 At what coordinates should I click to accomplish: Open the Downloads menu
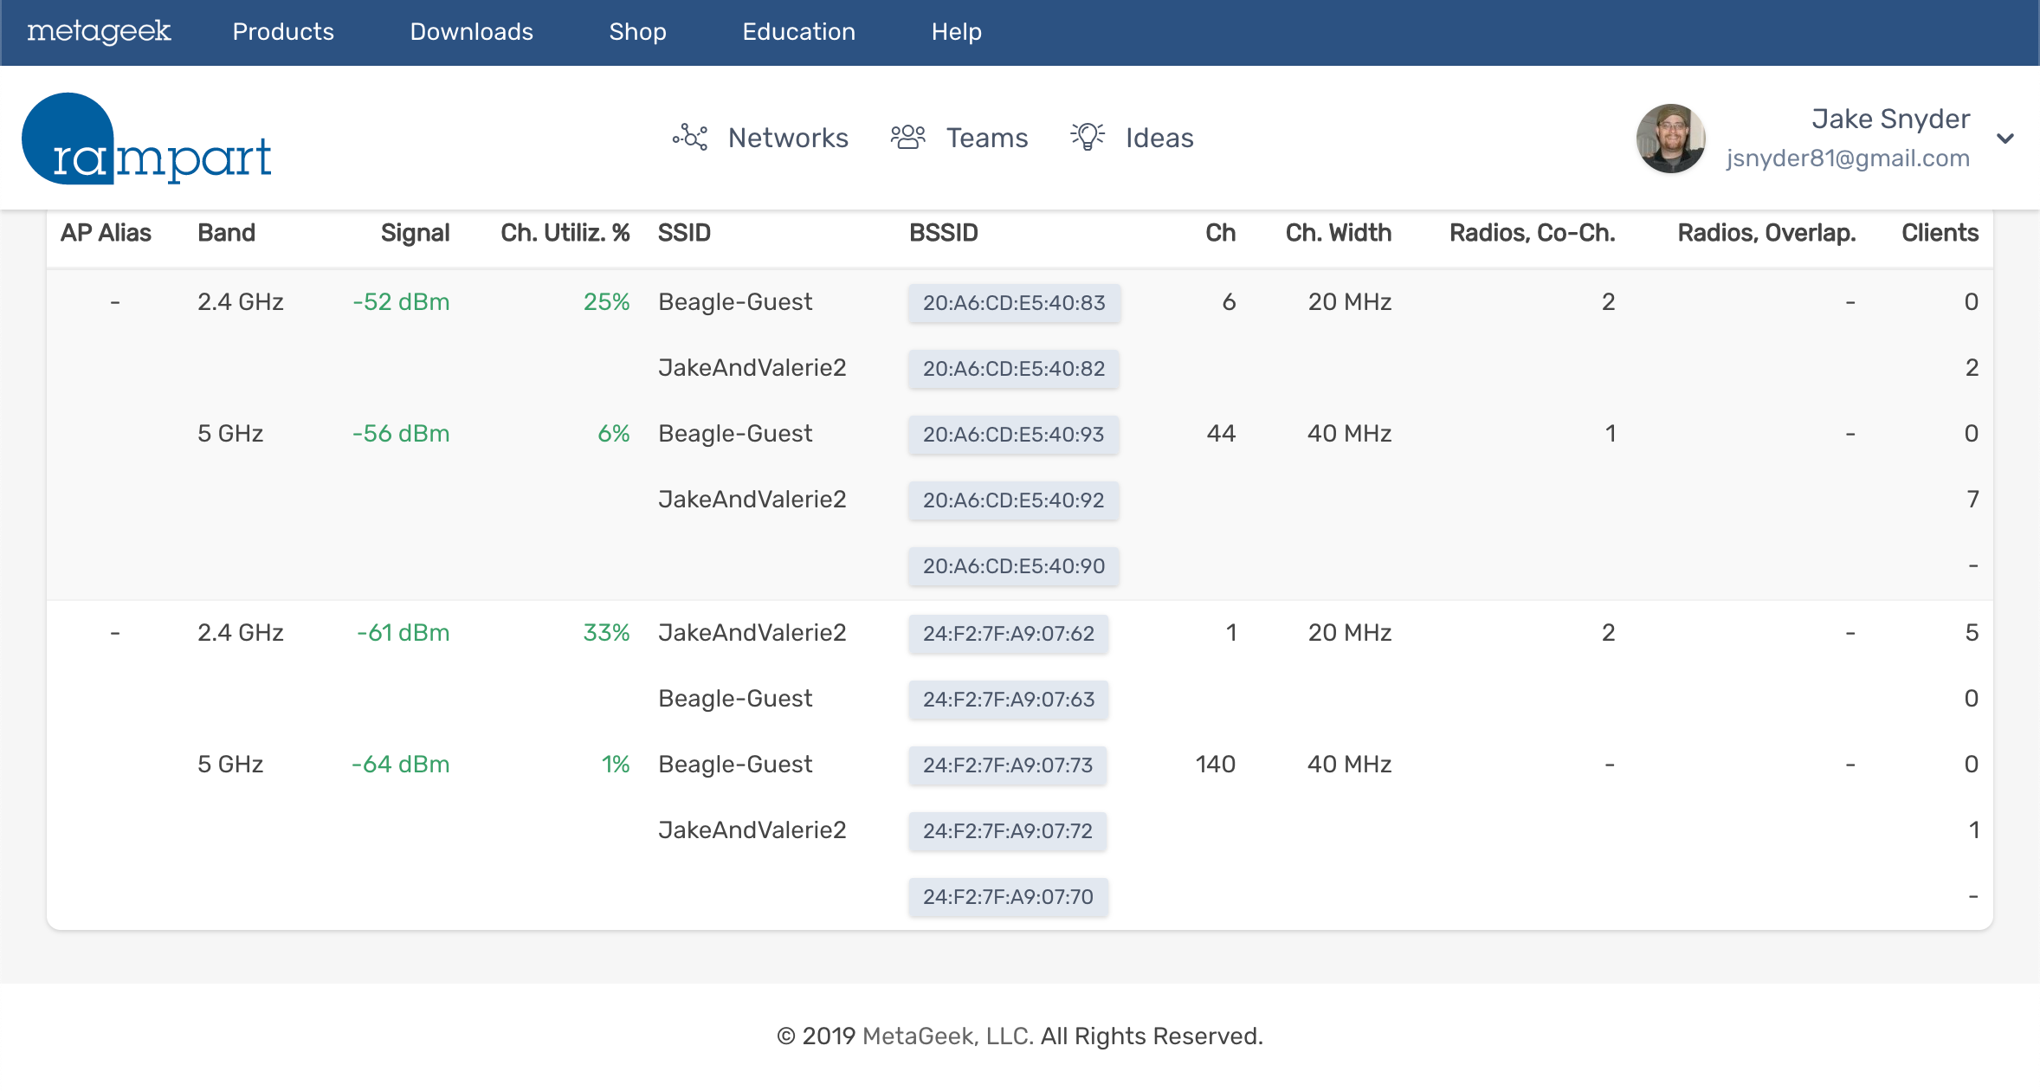[471, 32]
